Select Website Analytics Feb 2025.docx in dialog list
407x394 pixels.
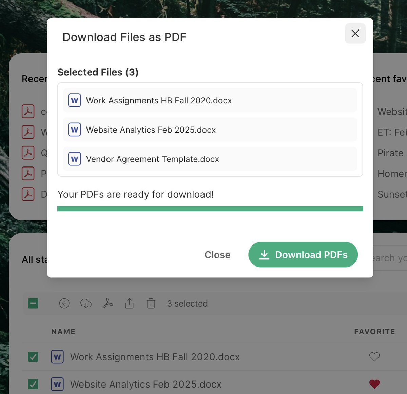[x=210, y=130]
